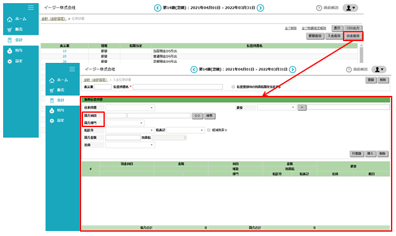Click the 出金追加 button
Screen dimensions: 396x236
[x=353, y=36]
